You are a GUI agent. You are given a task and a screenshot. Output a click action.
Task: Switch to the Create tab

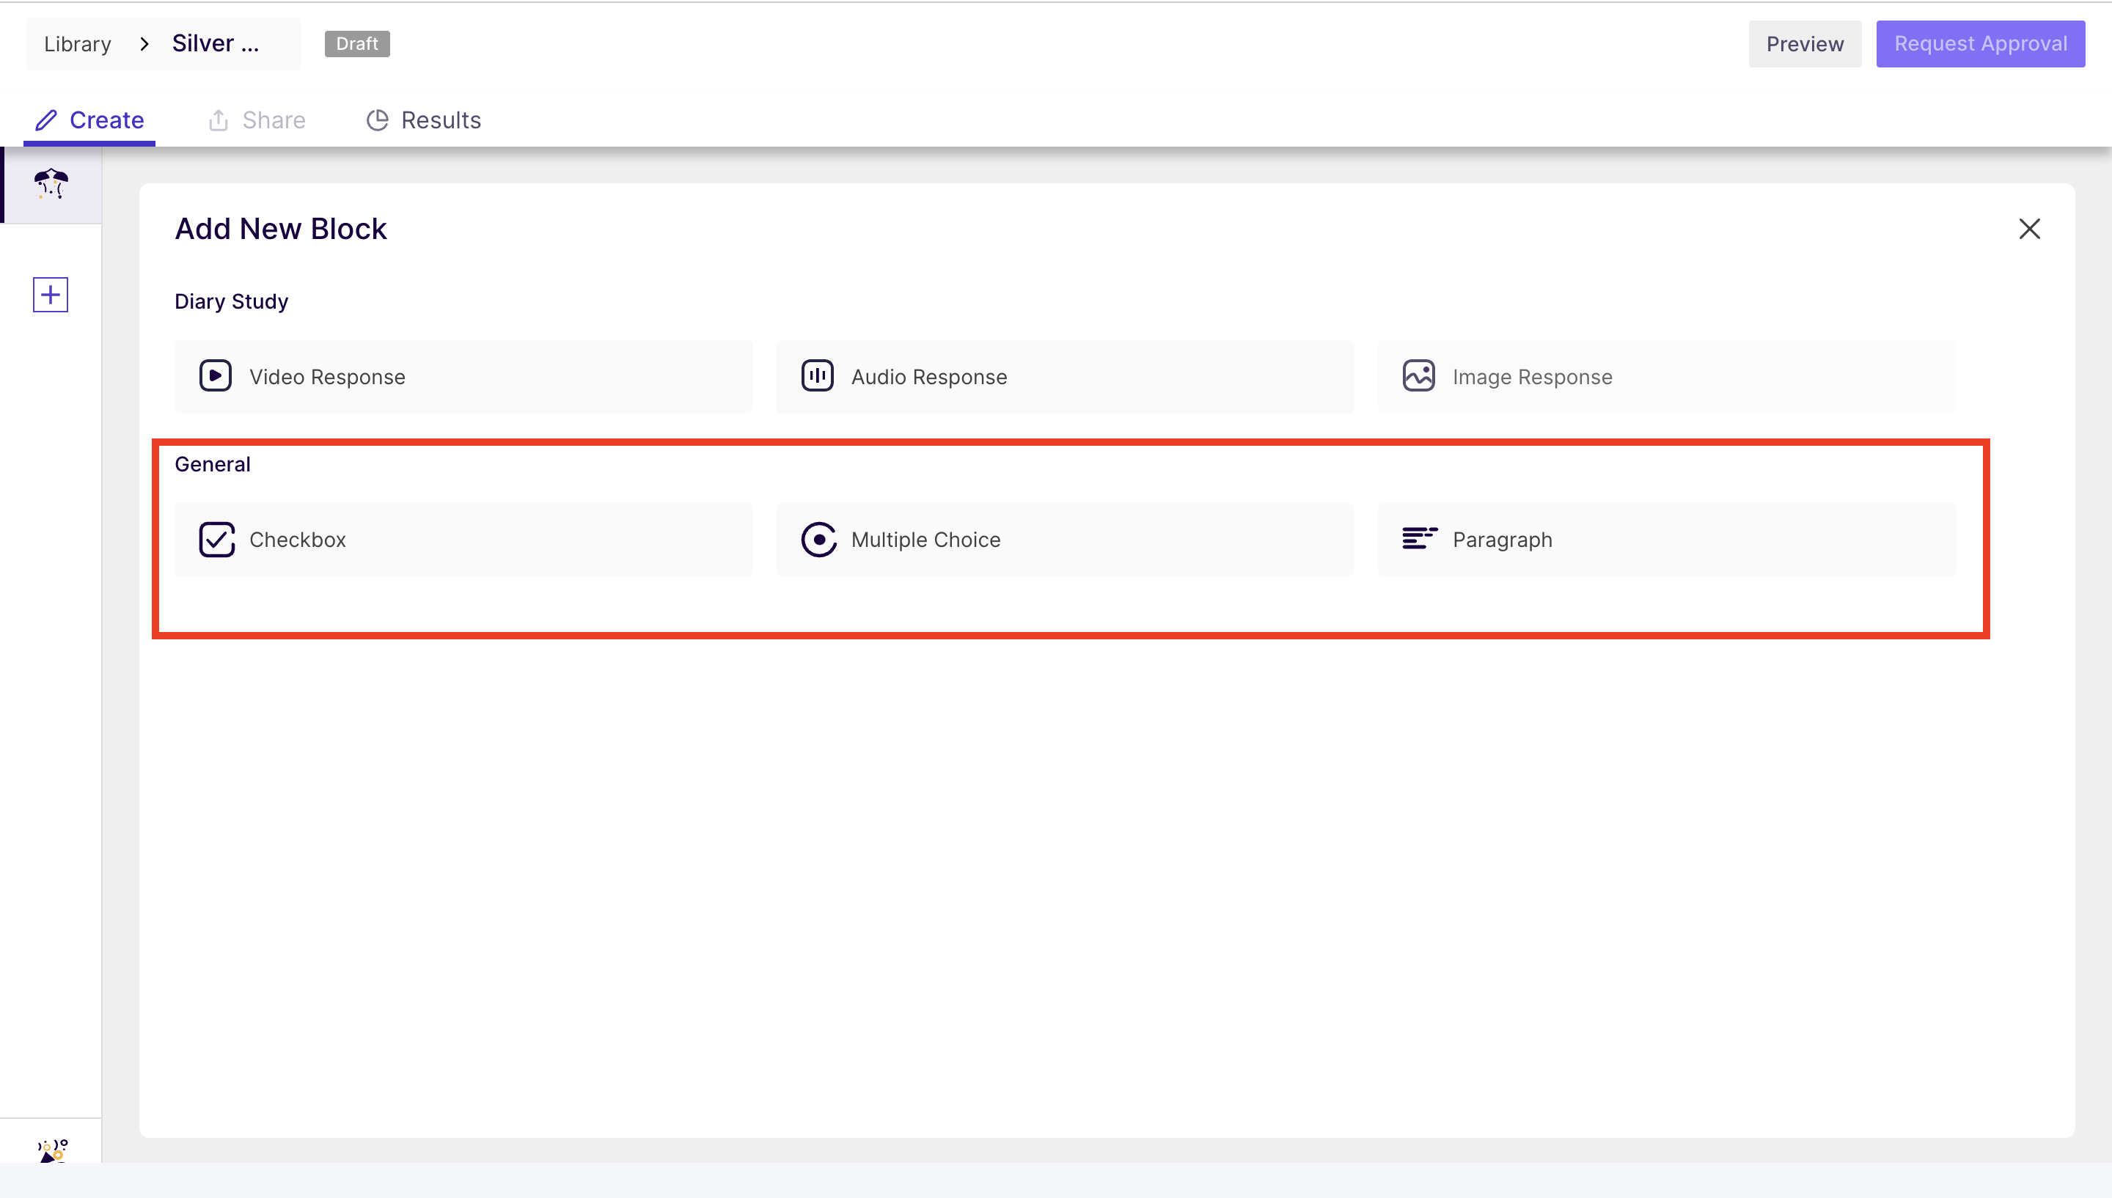pyautogui.click(x=89, y=120)
